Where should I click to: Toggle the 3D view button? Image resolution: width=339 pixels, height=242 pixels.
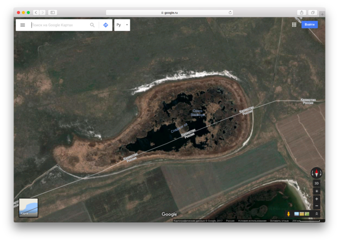coord(317,183)
